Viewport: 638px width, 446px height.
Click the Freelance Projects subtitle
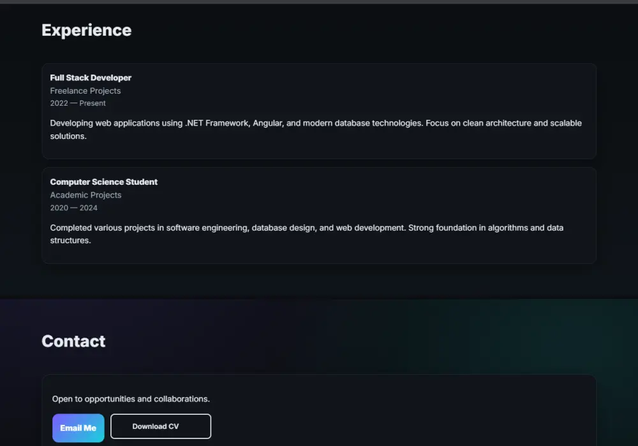tap(85, 91)
